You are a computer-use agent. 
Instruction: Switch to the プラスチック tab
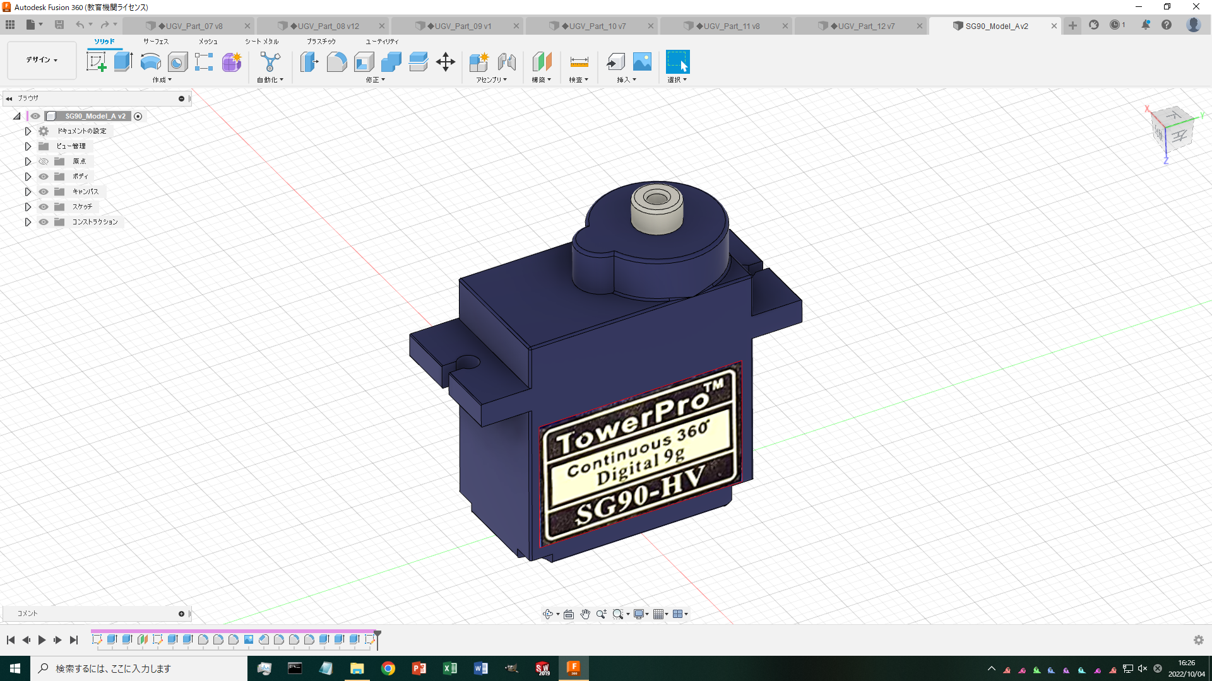click(x=321, y=42)
